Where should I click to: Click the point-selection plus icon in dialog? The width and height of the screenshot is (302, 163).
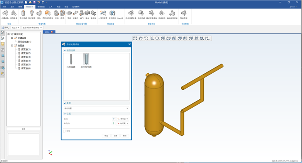[x=114, y=119]
